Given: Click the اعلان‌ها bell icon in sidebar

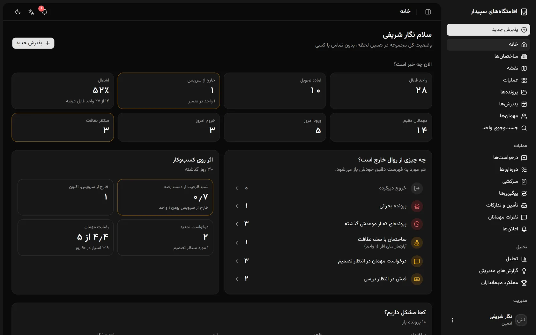Looking at the screenshot, I should (x=524, y=229).
